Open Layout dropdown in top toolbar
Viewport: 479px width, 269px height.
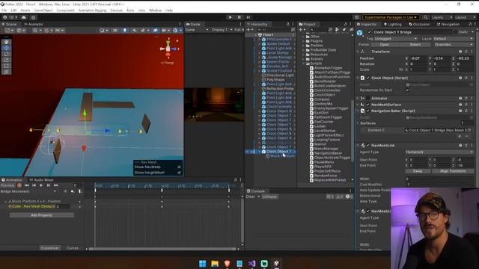click(464, 17)
